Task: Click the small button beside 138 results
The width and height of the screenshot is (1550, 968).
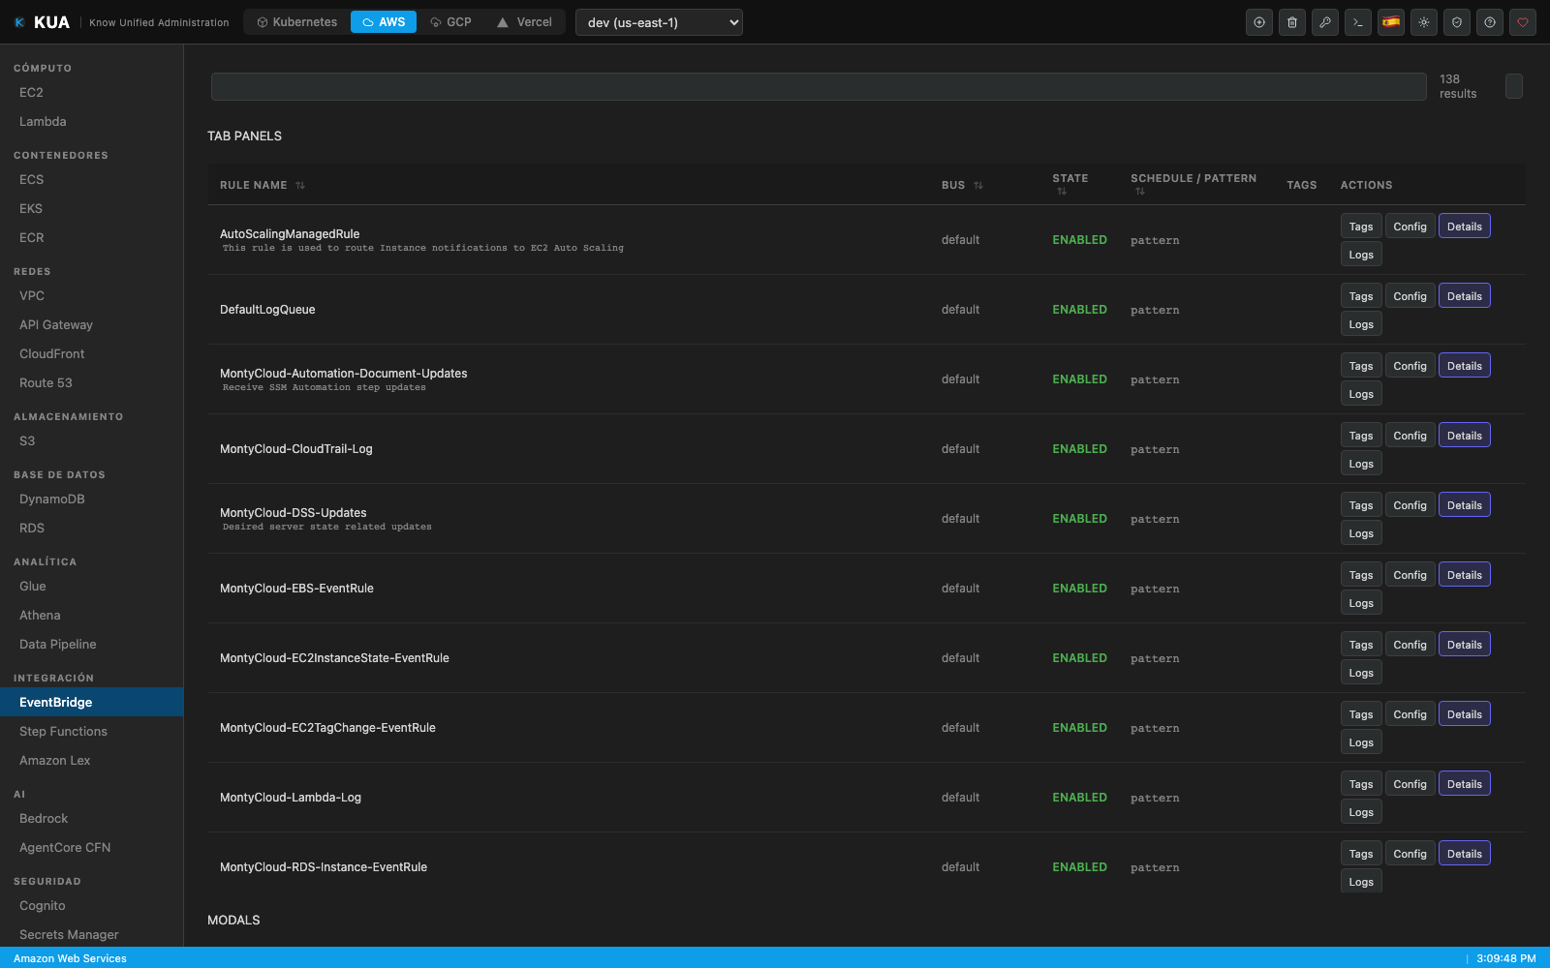Action: click(x=1514, y=86)
